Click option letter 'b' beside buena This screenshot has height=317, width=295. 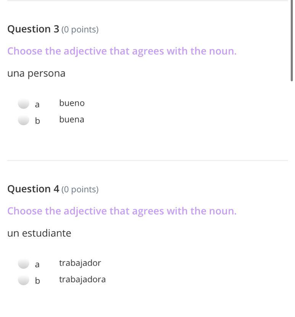tap(37, 121)
